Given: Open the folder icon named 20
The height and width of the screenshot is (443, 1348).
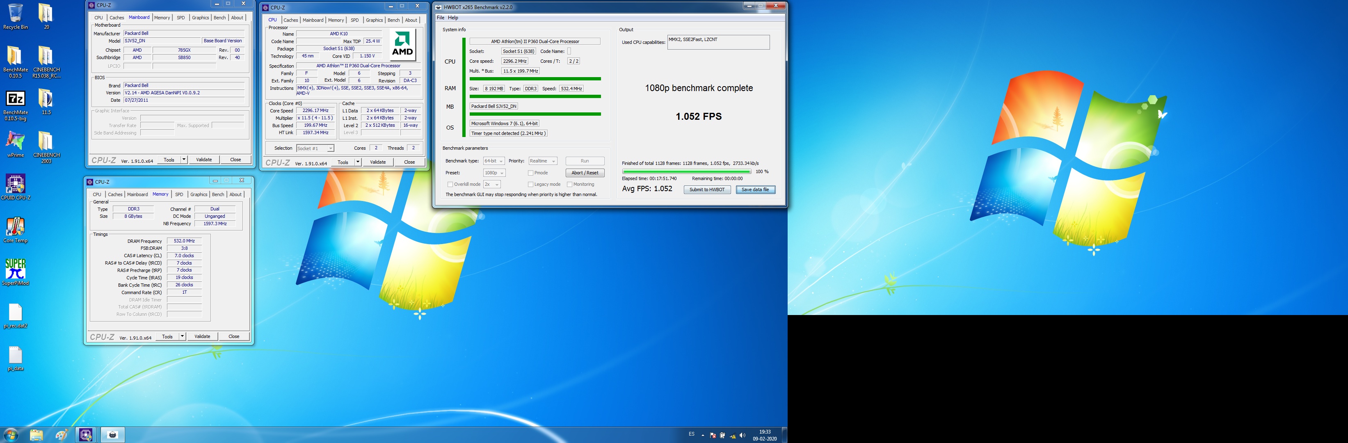Looking at the screenshot, I should tap(46, 16).
